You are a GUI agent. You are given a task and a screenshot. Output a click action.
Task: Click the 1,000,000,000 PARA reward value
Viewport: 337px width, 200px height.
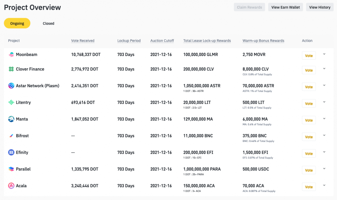point(202,169)
